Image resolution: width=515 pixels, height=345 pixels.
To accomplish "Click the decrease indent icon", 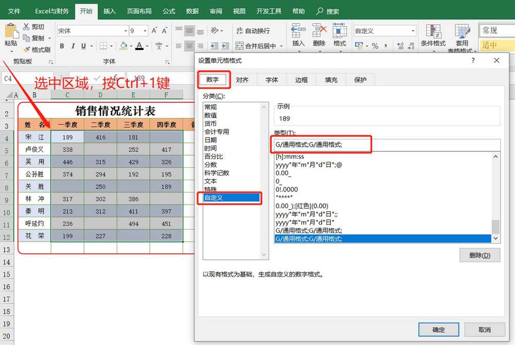I will (x=214, y=46).
